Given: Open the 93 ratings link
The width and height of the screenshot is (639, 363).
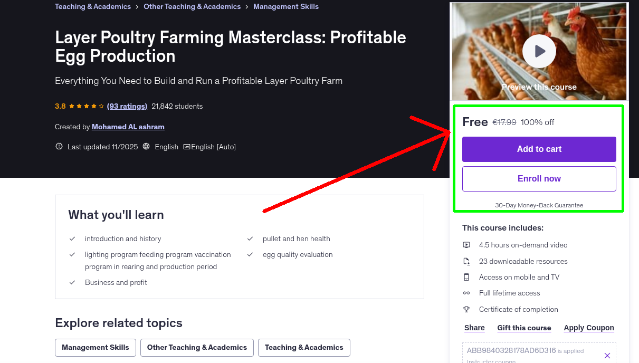Looking at the screenshot, I should [127, 106].
